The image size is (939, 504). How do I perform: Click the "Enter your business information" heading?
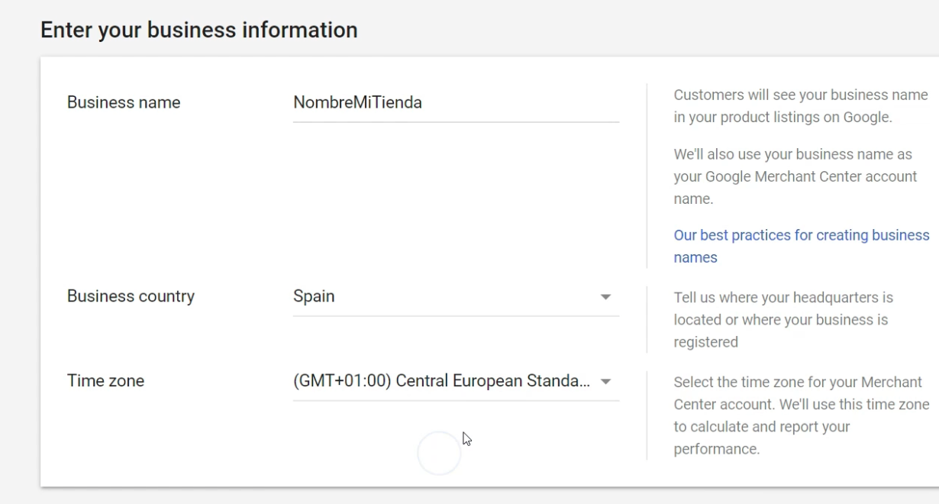(199, 30)
